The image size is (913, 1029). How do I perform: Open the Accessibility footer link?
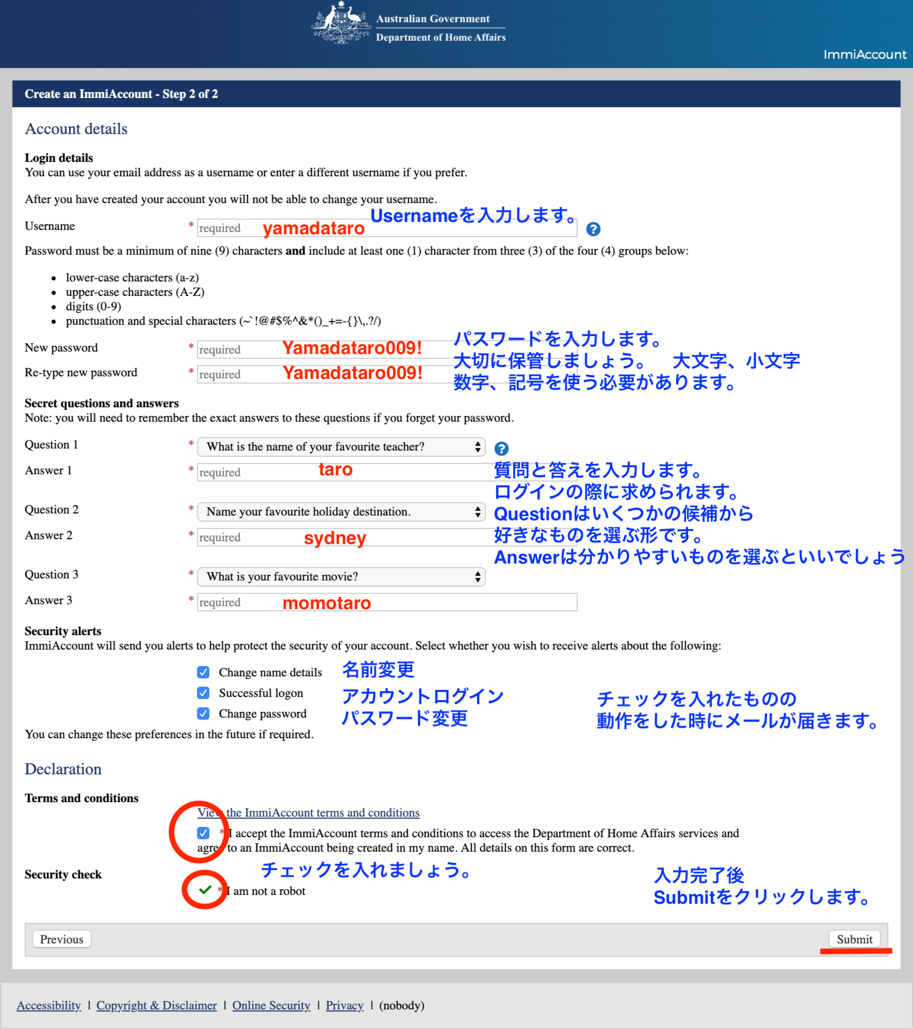click(48, 1005)
